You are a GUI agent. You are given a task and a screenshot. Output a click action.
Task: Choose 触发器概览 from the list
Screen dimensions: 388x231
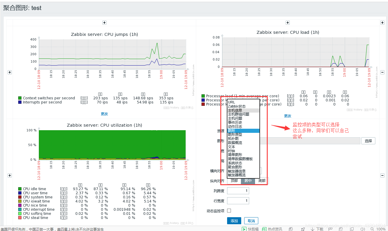pos(243,175)
